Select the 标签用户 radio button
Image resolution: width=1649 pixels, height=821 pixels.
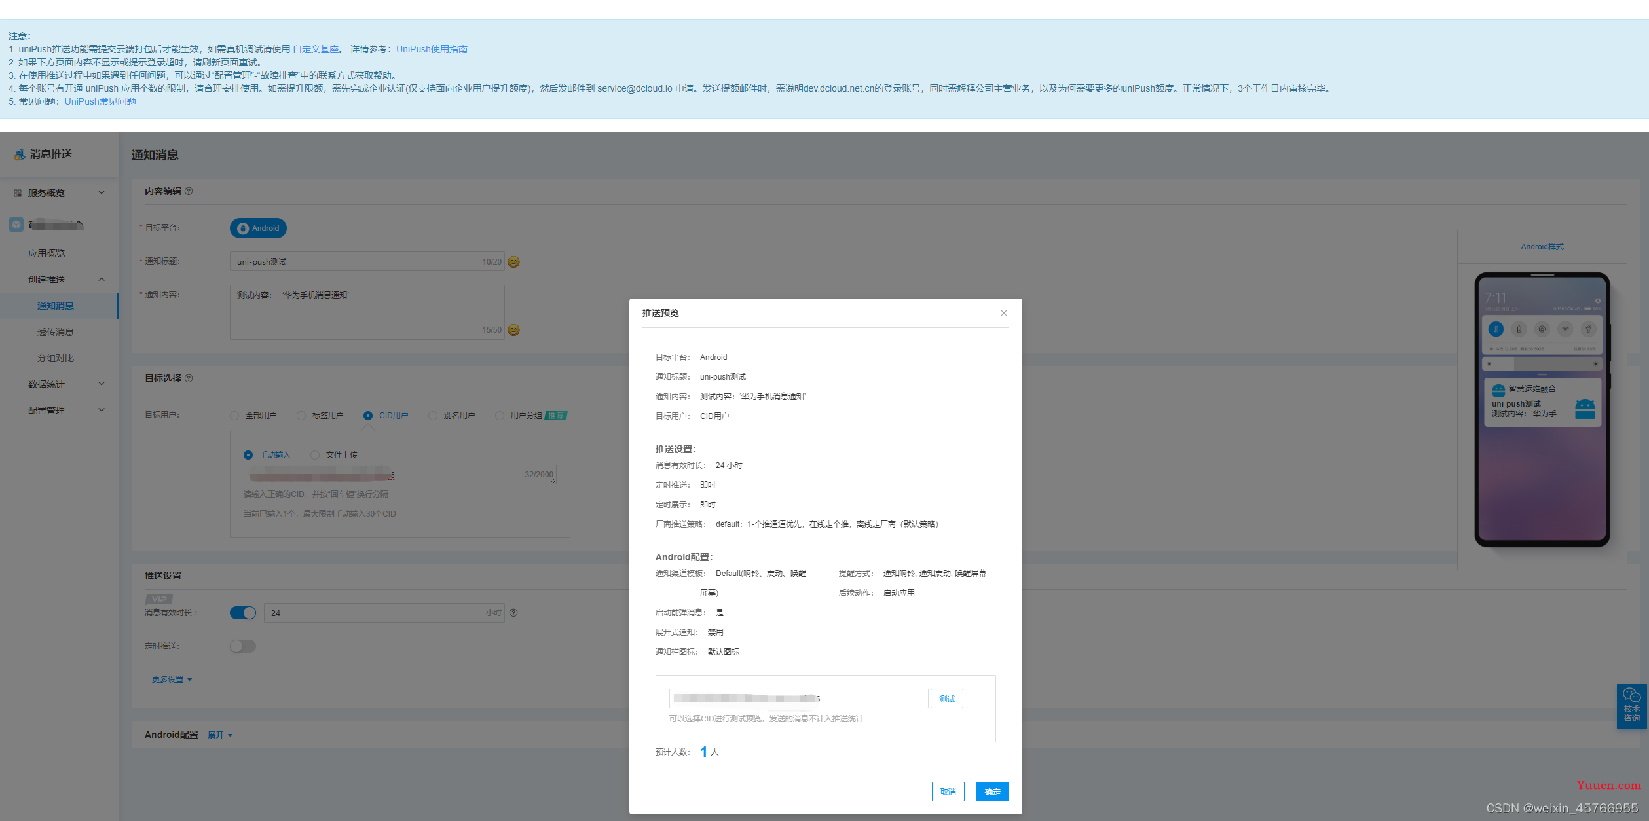click(x=301, y=416)
